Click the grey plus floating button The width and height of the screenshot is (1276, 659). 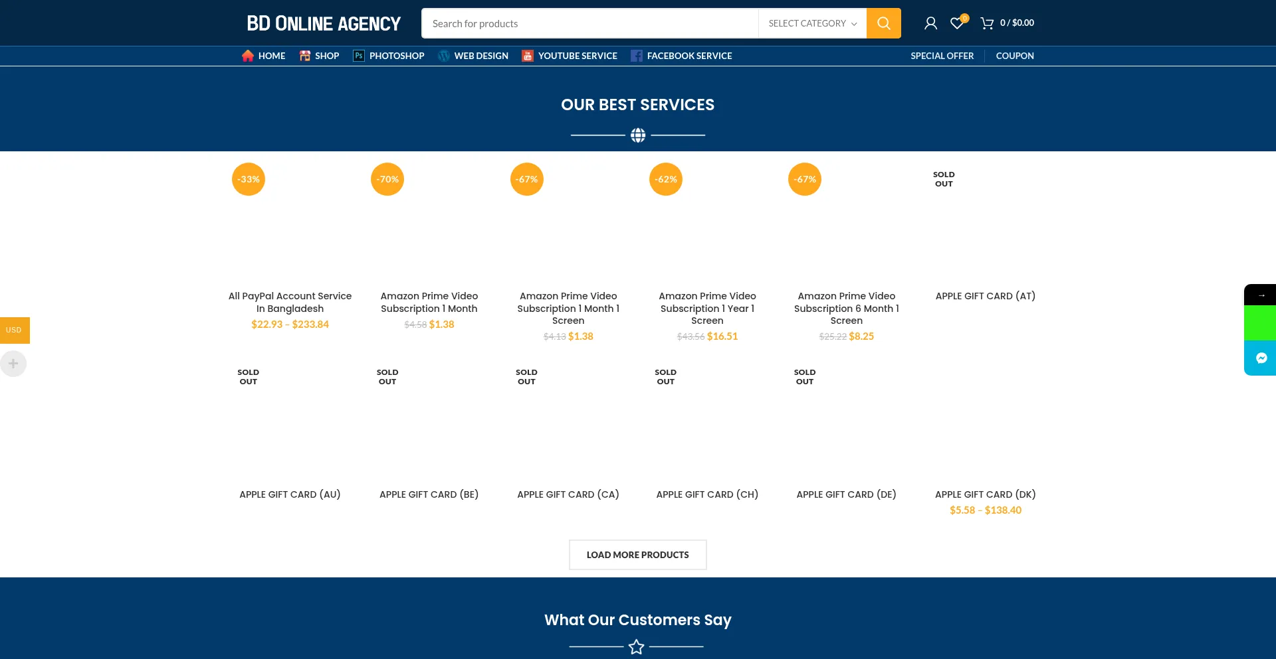[x=13, y=364]
